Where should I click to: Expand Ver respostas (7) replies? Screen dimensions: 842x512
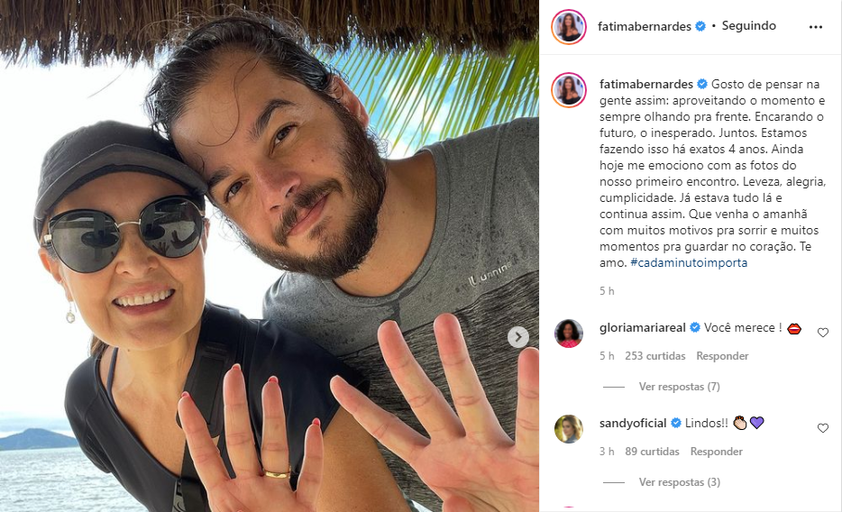click(x=679, y=387)
